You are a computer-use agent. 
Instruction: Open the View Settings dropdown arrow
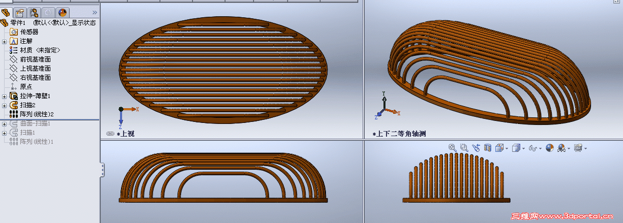pos(586,148)
